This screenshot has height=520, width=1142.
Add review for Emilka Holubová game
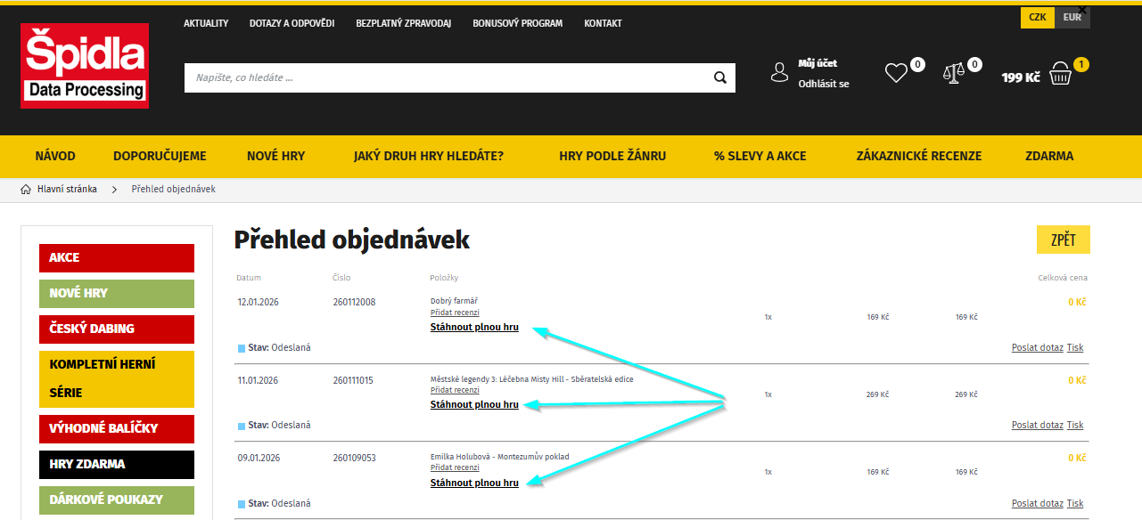(455, 467)
